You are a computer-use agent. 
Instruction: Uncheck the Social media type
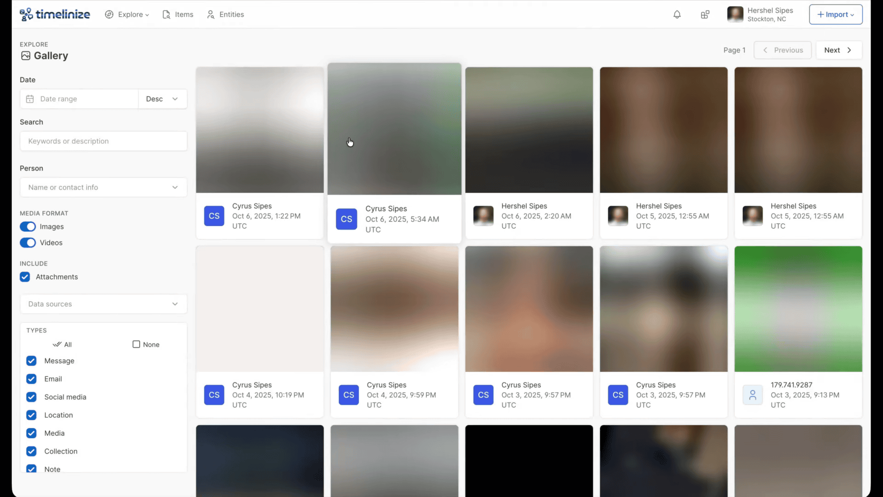coord(31,397)
